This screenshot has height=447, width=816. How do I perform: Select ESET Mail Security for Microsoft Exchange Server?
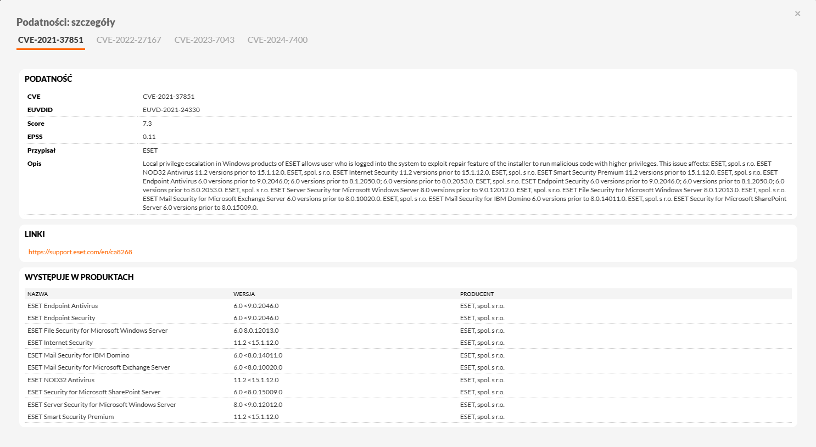coord(99,367)
